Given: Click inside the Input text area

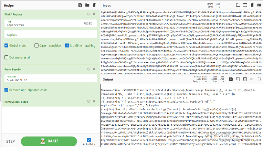Looking at the screenshot, I should tap(181, 42).
